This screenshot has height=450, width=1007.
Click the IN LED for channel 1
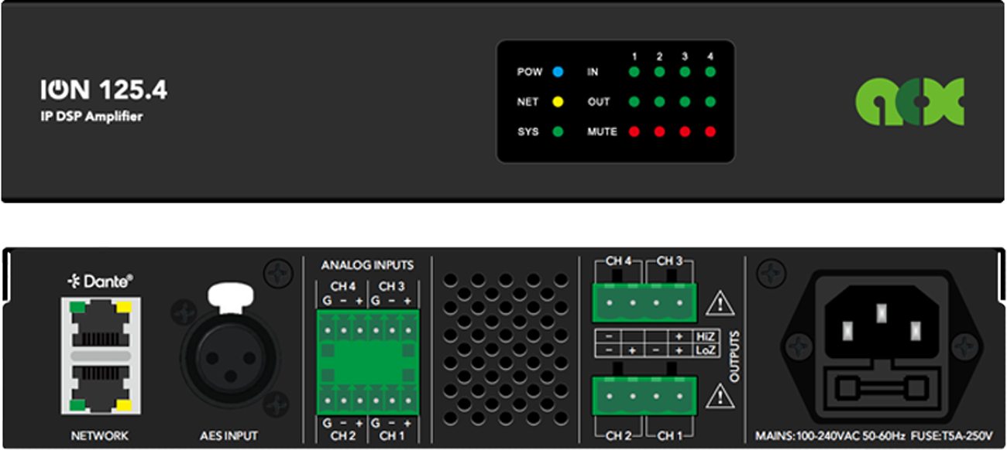pos(634,72)
